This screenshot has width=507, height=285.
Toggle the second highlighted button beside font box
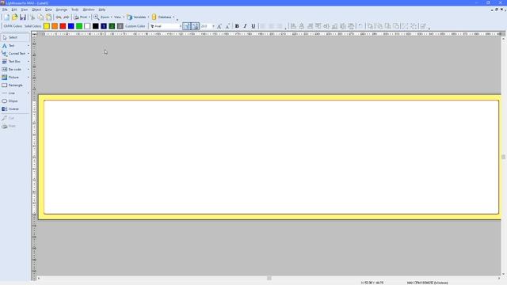[x=196, y=26]
